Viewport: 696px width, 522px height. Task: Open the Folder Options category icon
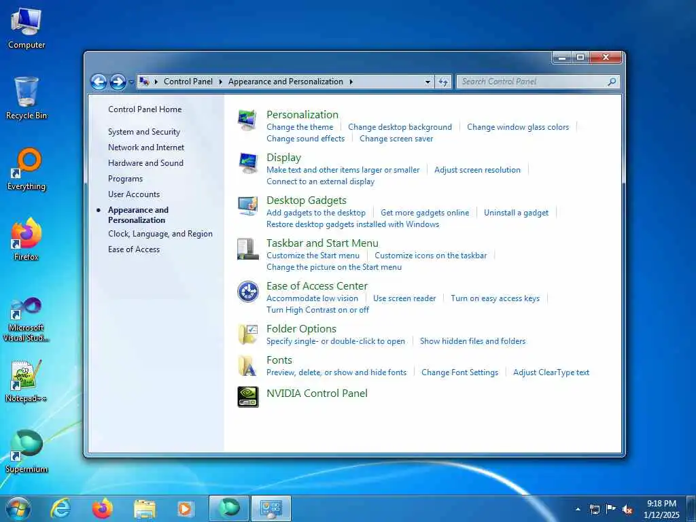point(247,334)
